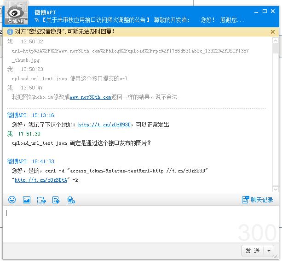
Task: Click the info icon in the yellow notice bar
Action: [x=10, y=32]
